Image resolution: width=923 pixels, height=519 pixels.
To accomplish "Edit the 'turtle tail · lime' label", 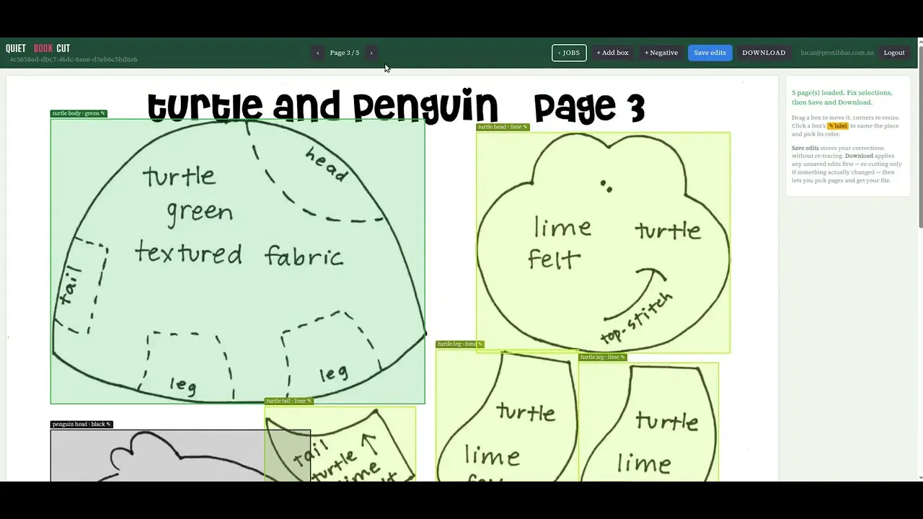I will point(288,401).
